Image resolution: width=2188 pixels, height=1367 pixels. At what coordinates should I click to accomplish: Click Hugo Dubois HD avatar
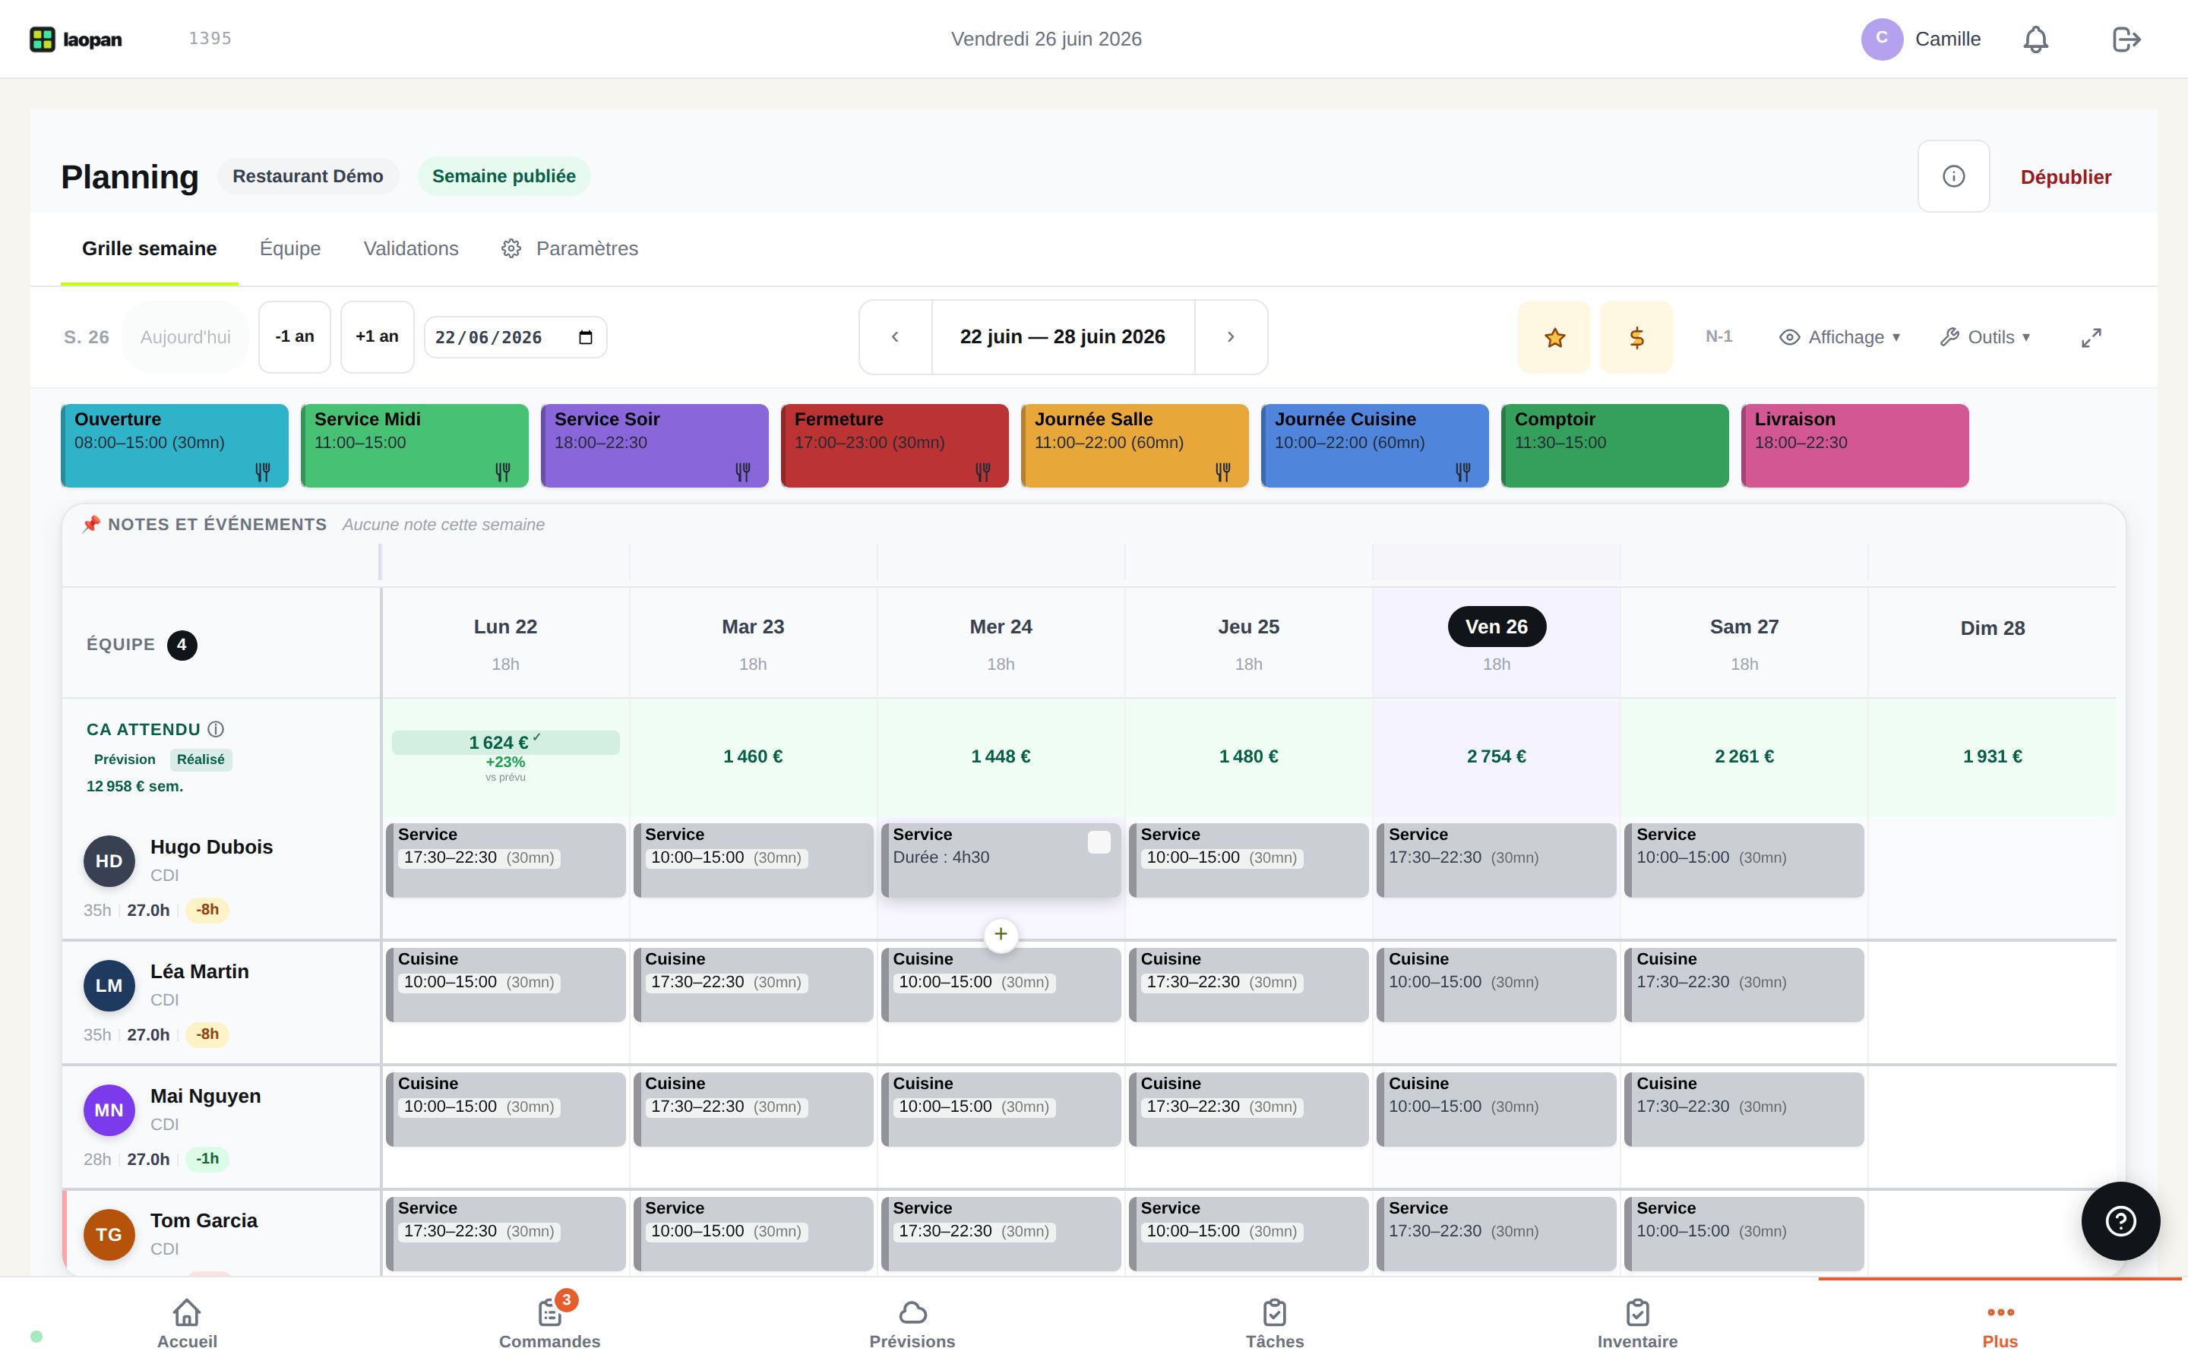point(109,860)
